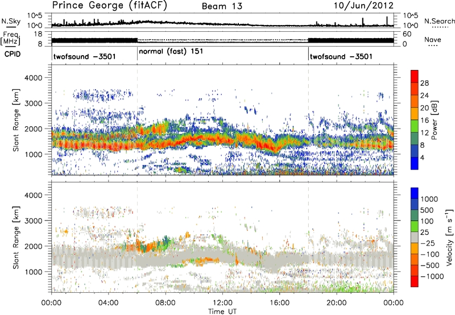Screen dimensions: 455x315
Task: Click the "18" tick of the frequency axis
Action: [x=38, y=34]
